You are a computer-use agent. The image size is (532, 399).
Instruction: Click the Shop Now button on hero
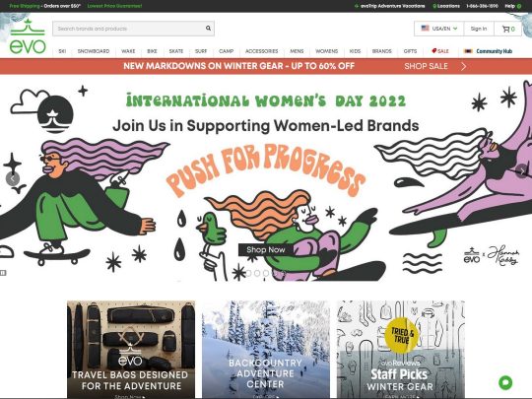pyautogui.click(x=266, y=249)
